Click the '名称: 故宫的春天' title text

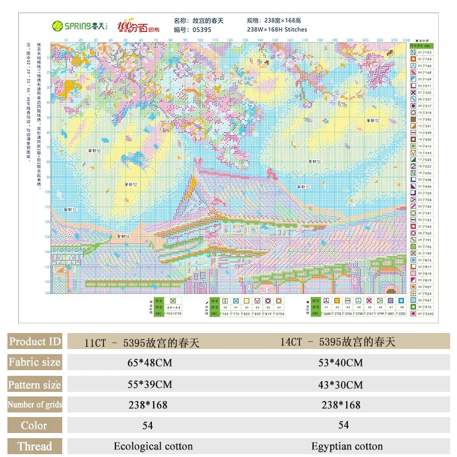click(x=198, y=21)
